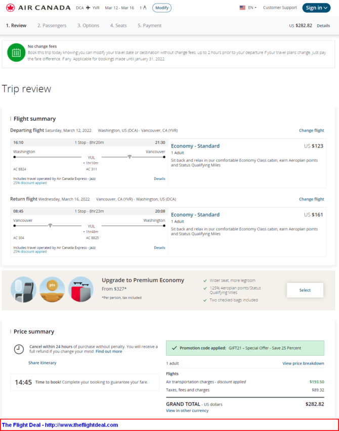Click the $89.32 taxes and fees amount
This screenshot has width=339, height=431.
coord(318,390)
